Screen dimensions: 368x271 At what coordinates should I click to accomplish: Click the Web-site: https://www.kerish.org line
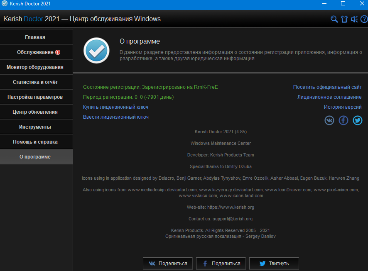tap(221, 207)
